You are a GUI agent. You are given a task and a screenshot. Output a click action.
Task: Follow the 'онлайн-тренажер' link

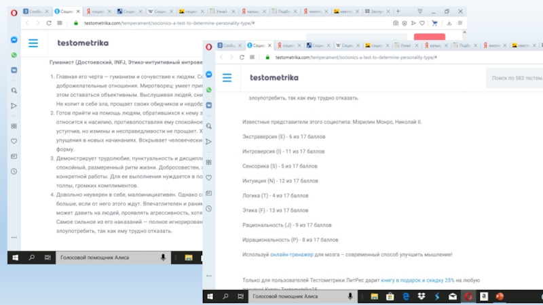tap(291, 255)
